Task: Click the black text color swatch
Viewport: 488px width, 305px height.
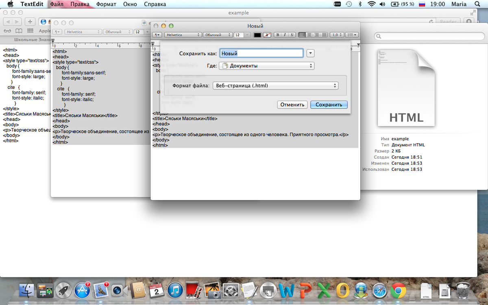Action: (257, 35)
